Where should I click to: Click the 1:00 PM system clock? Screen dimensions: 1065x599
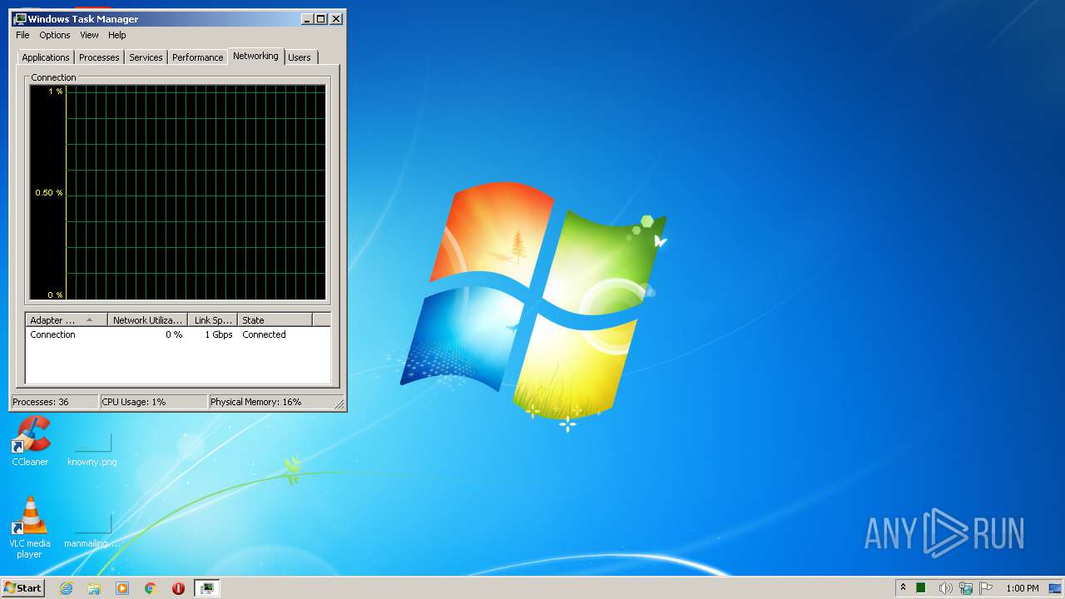click(1023, 588)
